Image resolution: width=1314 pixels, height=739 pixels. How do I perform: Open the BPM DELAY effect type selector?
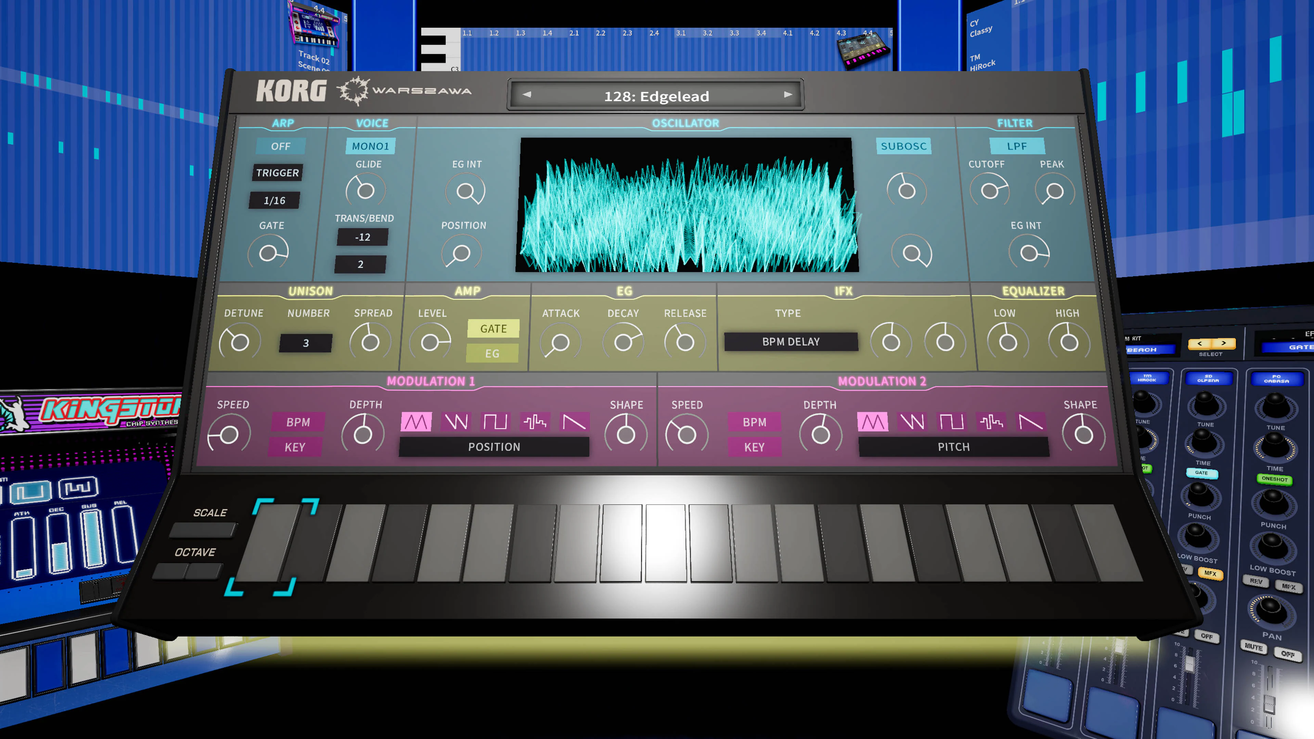(791, 342)
